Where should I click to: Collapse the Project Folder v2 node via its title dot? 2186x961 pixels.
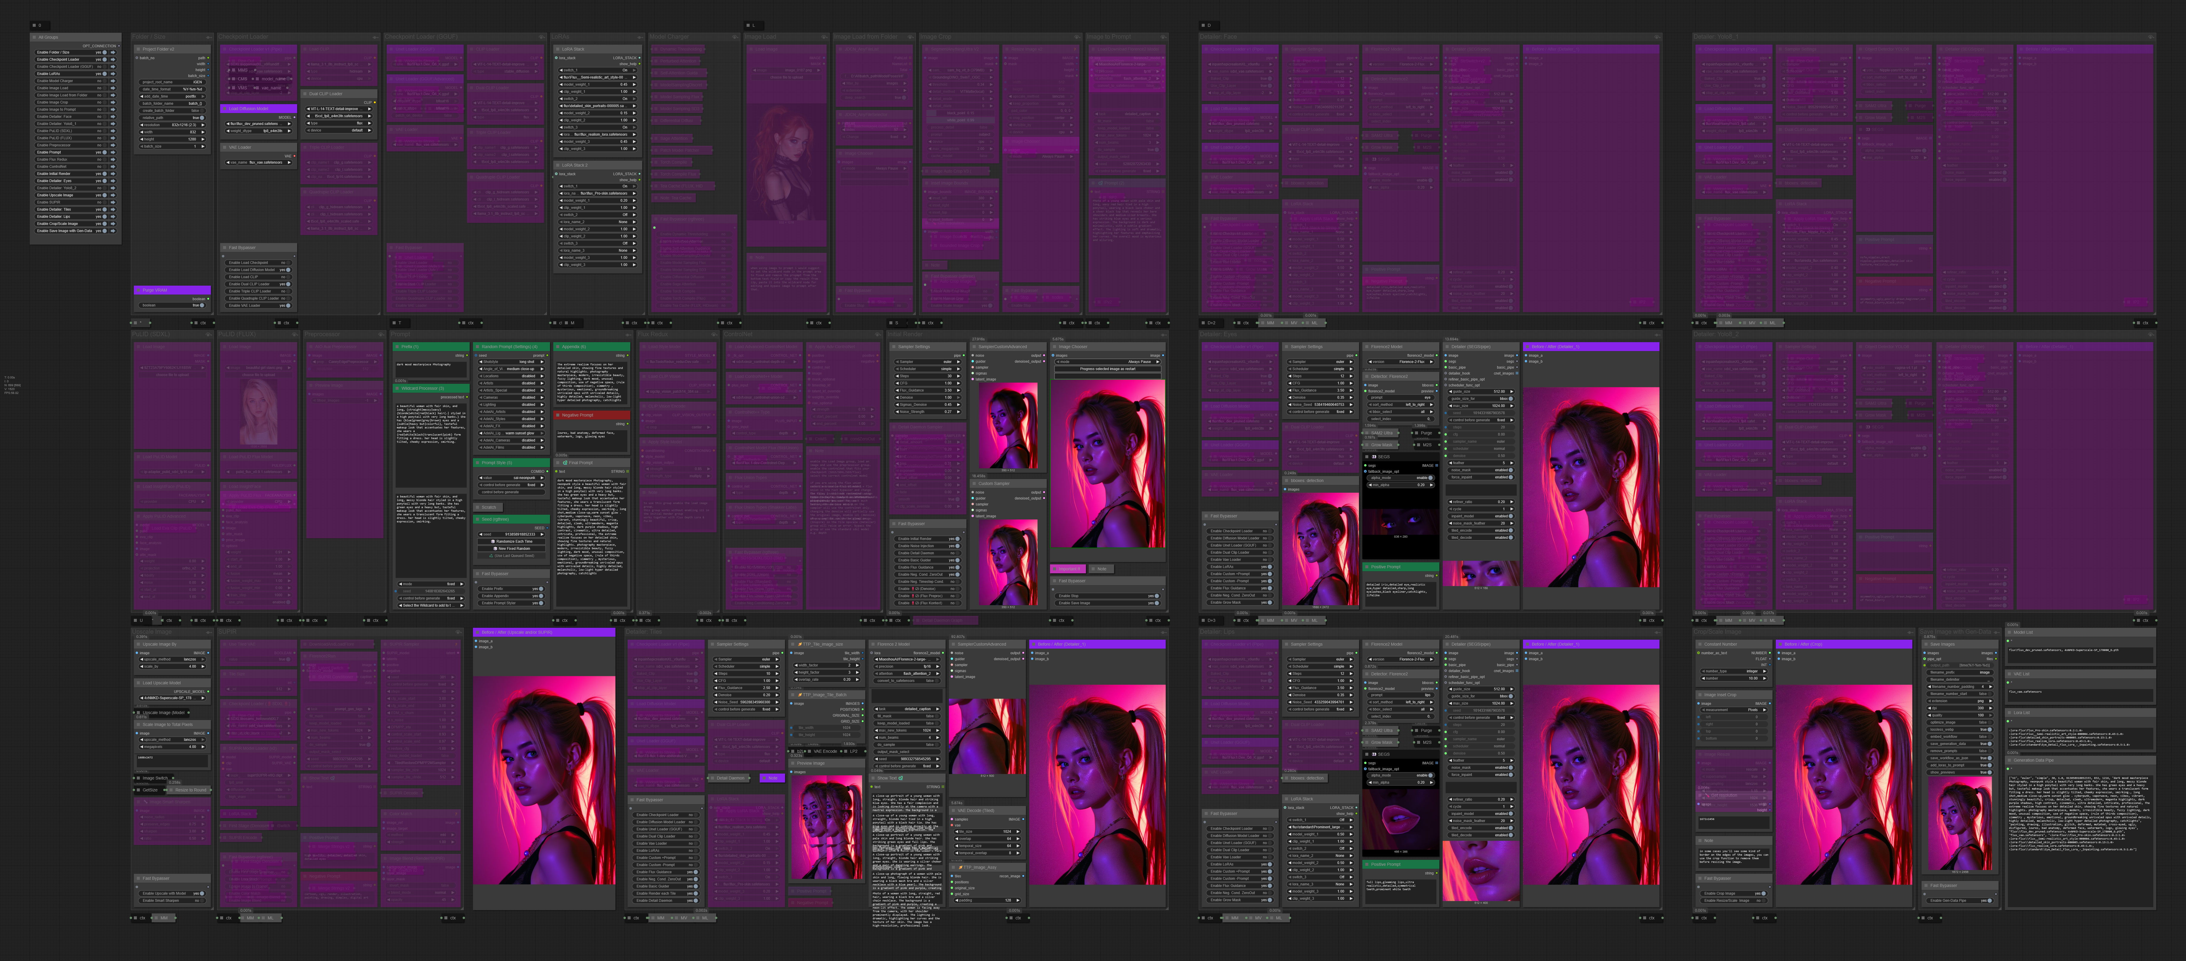click(138, 49)
